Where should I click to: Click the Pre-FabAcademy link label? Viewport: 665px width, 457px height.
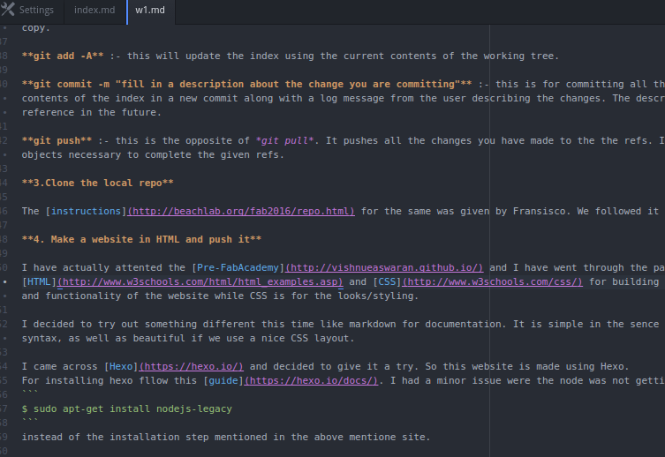tap(238, 267)
